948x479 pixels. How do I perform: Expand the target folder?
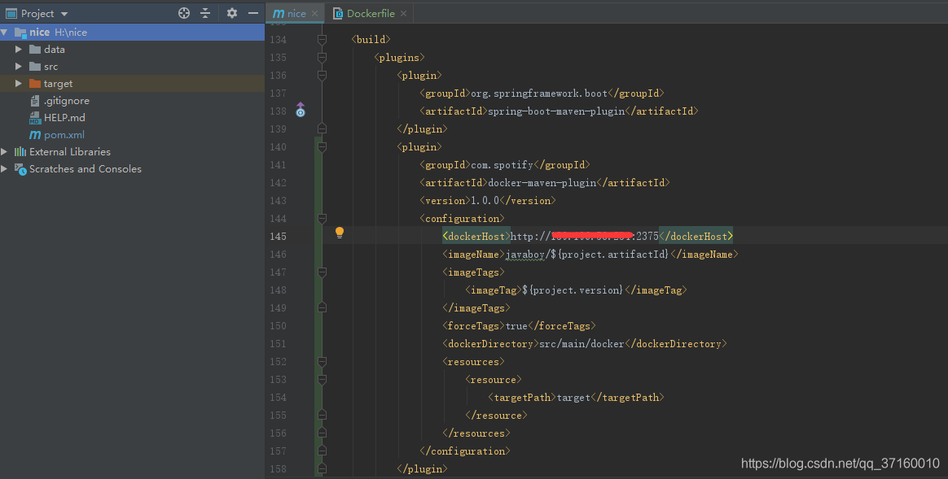tap(18, 83)
